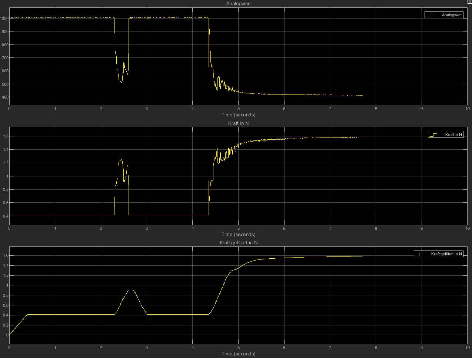Screen dimensions: 472x358
Task: Click the yellow line sample in Analogwert legend
Action: 431,15
